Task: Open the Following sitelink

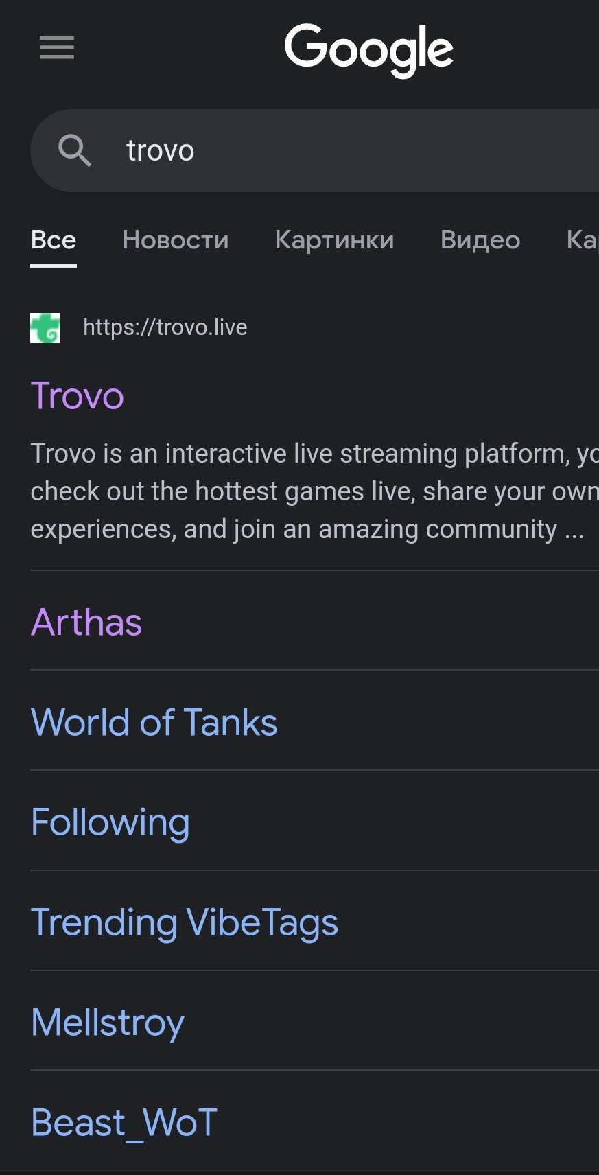Action: click(110, 822)
